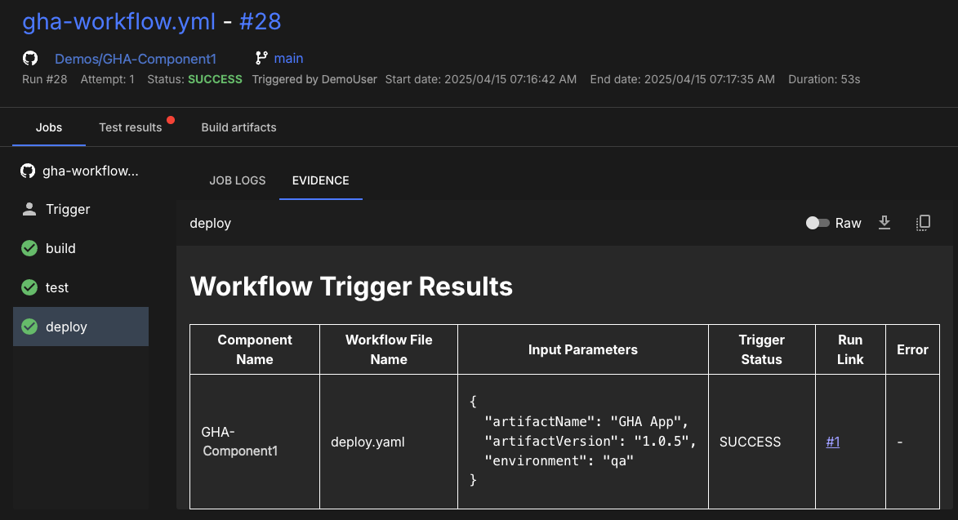958x520 pixels.
Task: Click the person icon beside Trigger
Action: click(x=29, y=209)
